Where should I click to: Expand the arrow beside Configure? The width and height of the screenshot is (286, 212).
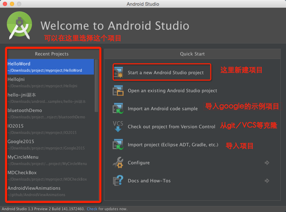(x=267, y=163)
